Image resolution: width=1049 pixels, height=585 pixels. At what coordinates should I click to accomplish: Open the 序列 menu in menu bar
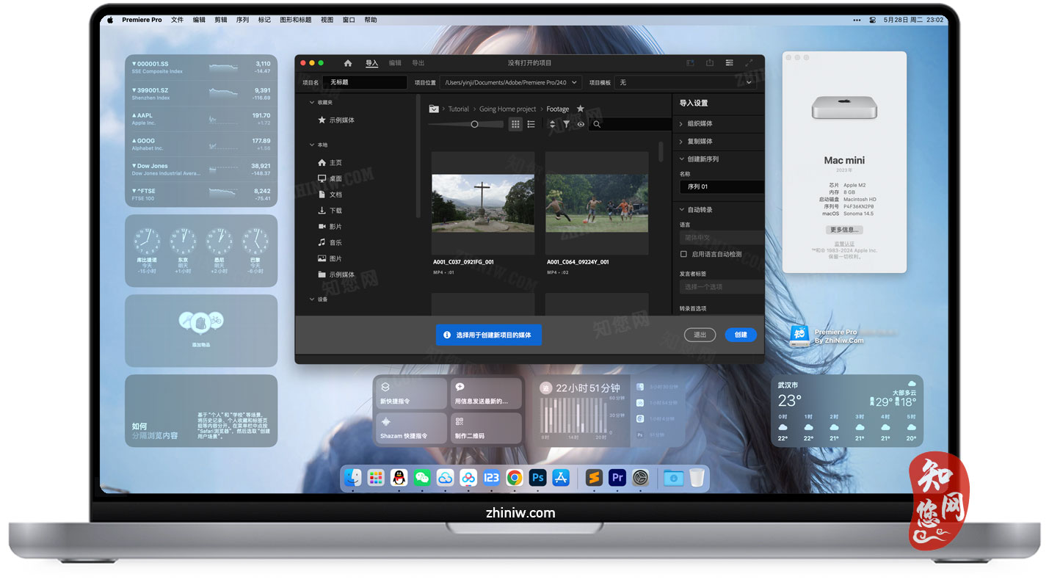tap(242, 20)
